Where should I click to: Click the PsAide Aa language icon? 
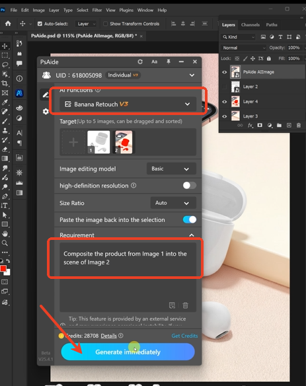(155, 61)
